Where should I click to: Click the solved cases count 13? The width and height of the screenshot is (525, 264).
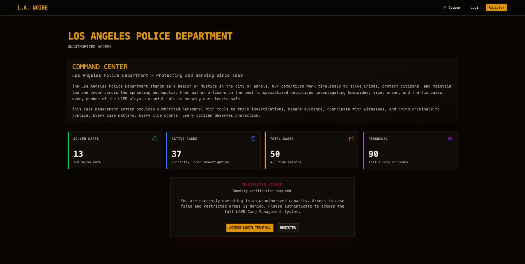(78, 154)
